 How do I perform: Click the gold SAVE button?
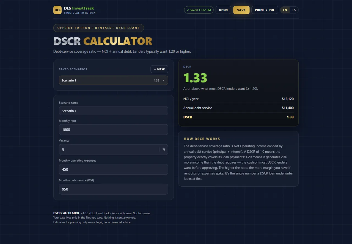[x=241, y=10]
